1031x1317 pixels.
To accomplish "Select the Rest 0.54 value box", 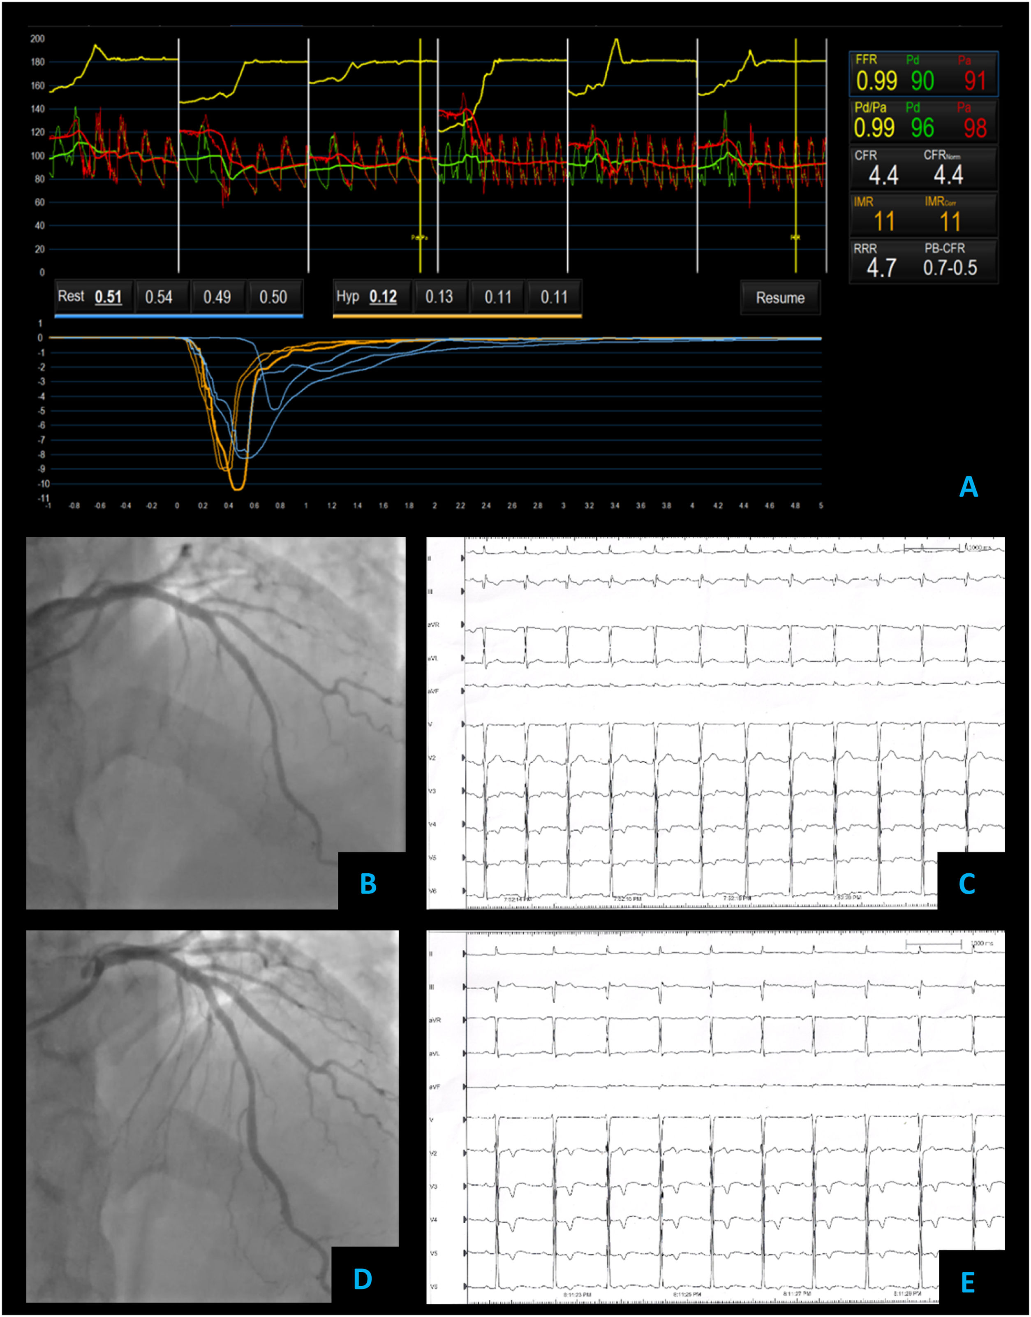I will [x=159, y=296].
